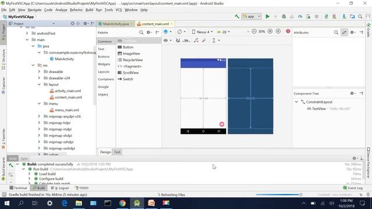The width and height of the screenshot is (372, 209).
Task: Open the Logcat tool window
Action: pyautogui.click(x=60, y=188)
